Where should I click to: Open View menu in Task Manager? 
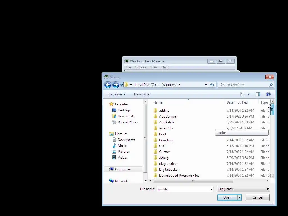[154, 67]
